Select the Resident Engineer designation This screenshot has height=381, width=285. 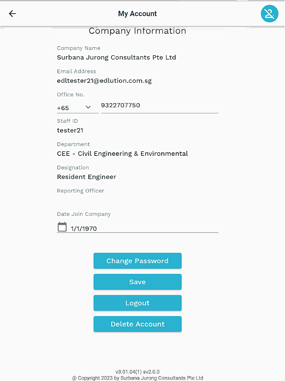point(86,177)
